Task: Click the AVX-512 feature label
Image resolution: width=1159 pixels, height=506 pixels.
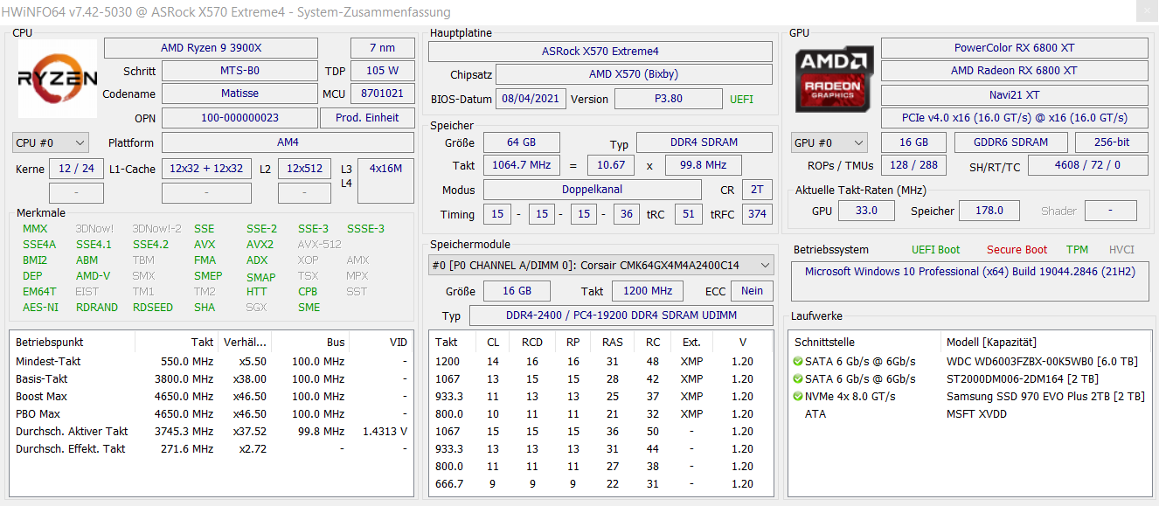Action: (x=319, y=245)
